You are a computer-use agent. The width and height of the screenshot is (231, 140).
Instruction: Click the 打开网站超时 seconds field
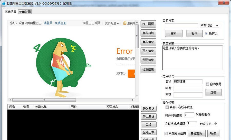point(189,115)
